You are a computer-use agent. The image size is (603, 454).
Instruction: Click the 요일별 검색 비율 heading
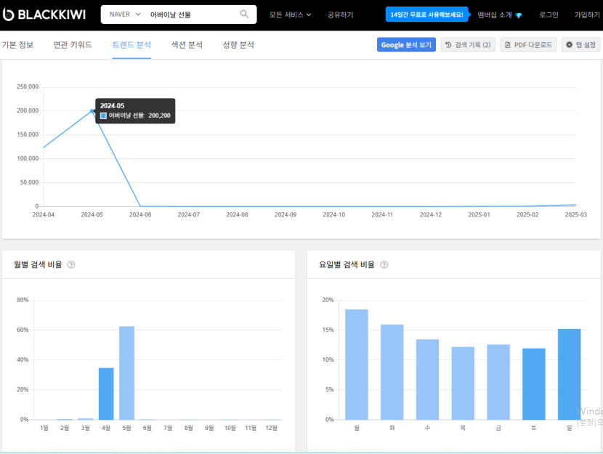pos(347,264)
